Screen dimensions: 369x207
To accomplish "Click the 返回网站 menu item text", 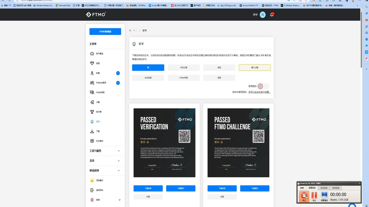I will [99, 190].
